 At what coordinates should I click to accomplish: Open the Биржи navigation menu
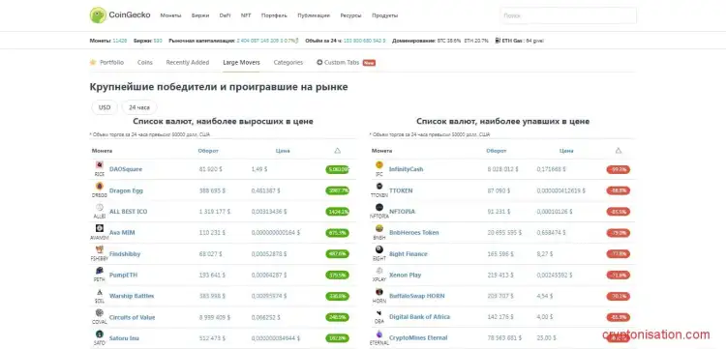[200, 15]
